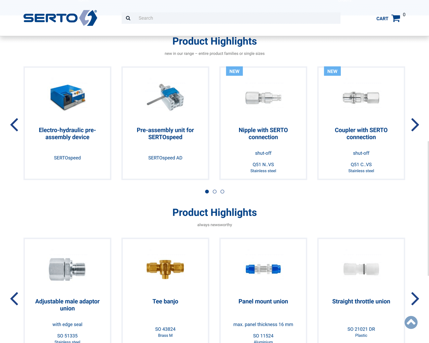Open Panel mount union product image
Viewport: 429px width, 343px height.
click(263, 269)
